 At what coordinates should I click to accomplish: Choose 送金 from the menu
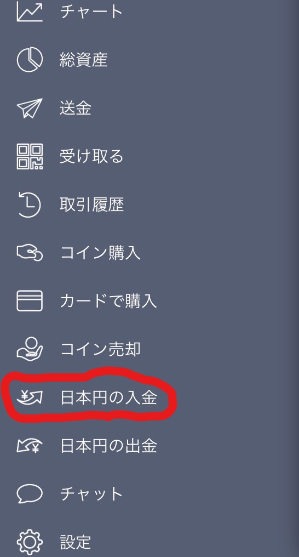[76, 108]
